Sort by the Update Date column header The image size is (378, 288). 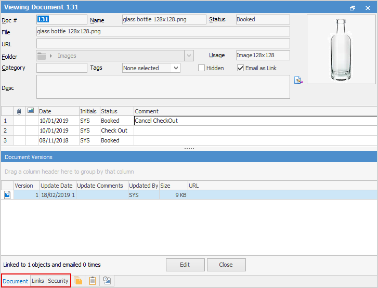tap(57, 186)
